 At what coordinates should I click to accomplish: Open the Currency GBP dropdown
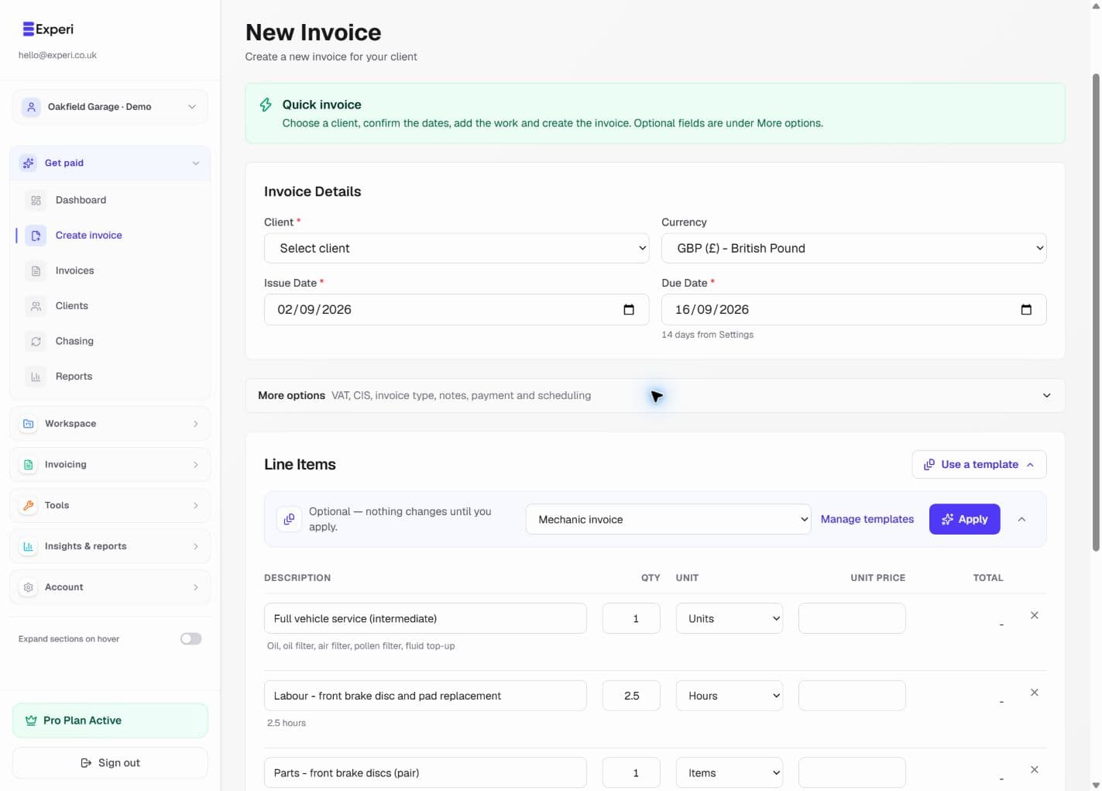(853, 249)
